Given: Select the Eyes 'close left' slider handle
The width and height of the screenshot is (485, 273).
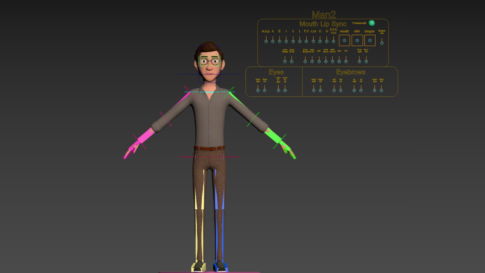Looking at the screenshot, I should tap(265, 90).
